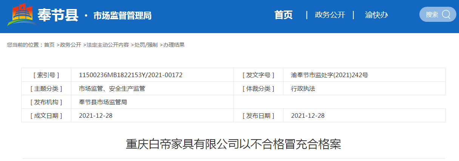Click the [ 主题分类 ] label cell
459x161 pixels.
tap(46, 88)
